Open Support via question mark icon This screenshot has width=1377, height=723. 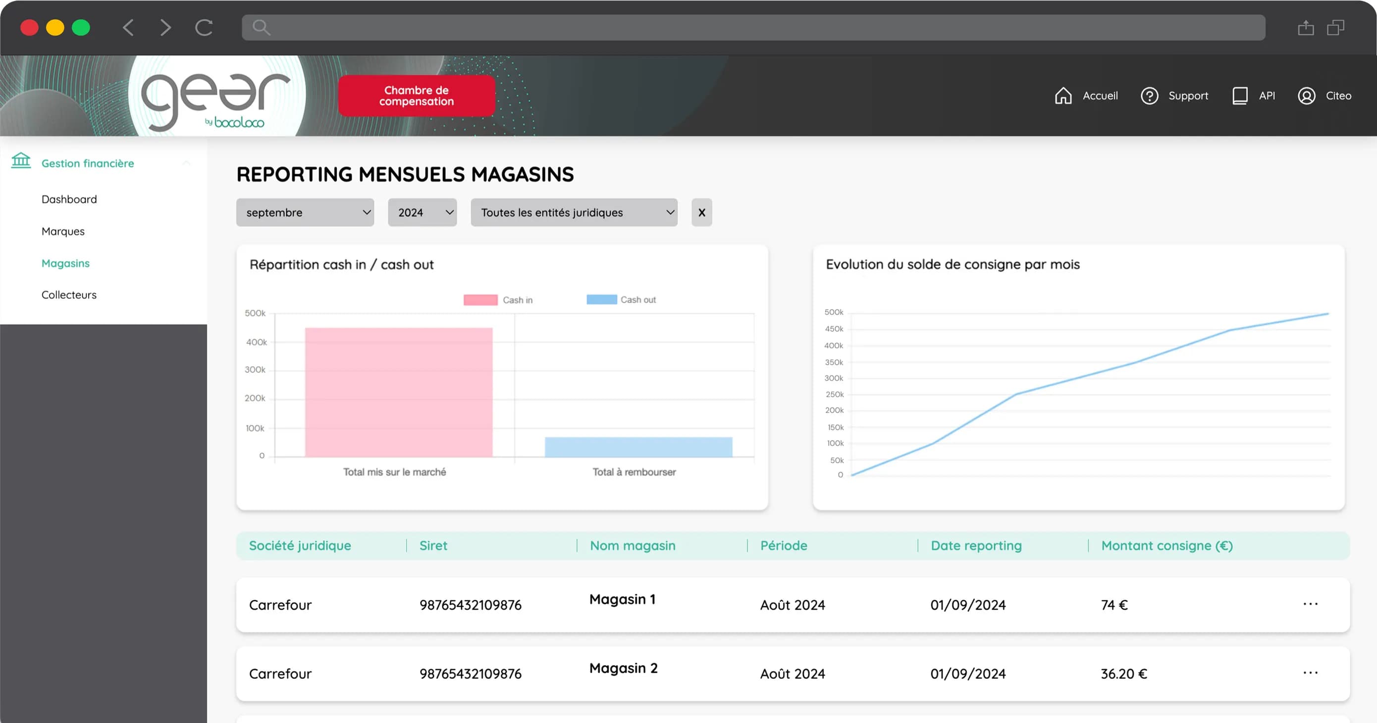[x=1149, y=96]
